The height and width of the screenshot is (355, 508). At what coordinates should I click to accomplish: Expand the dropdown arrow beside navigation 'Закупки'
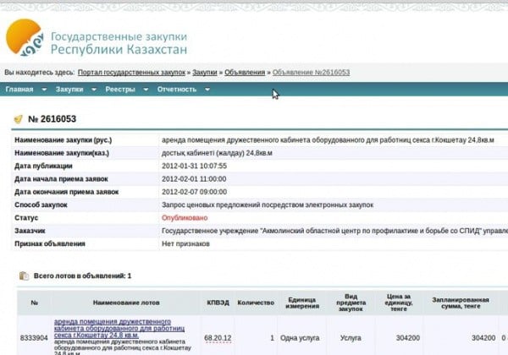click(x=93, y=89)
